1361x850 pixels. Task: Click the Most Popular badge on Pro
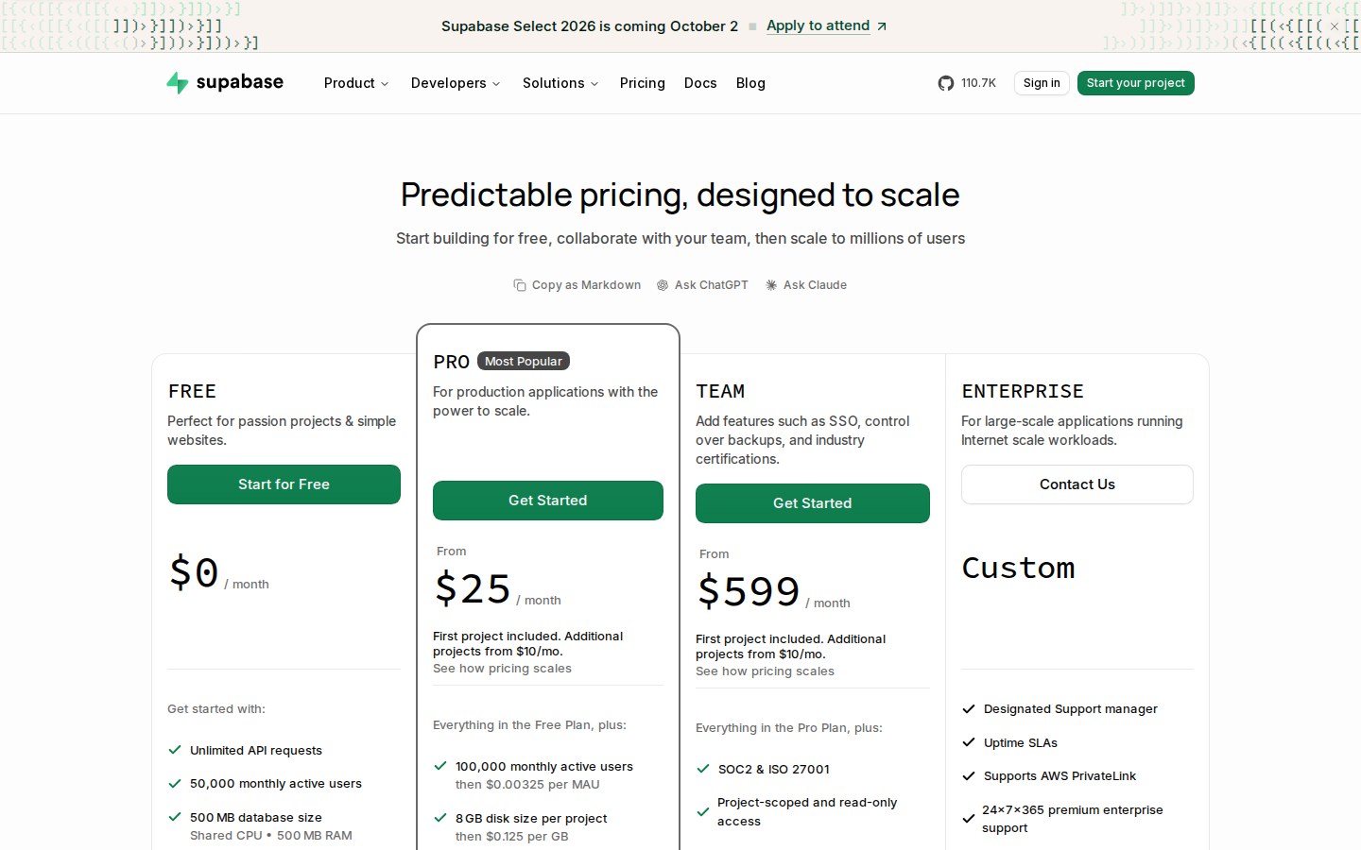point(524,362)
